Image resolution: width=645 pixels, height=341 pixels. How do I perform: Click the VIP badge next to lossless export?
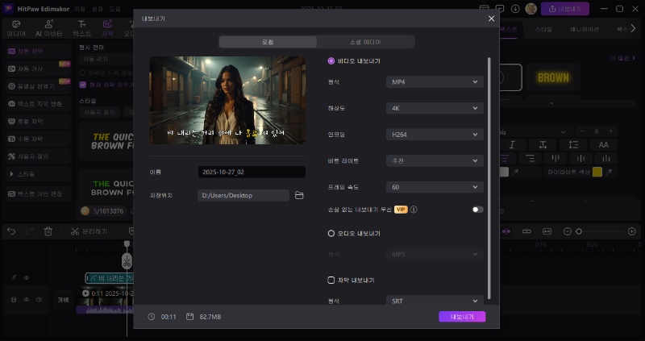401,210
